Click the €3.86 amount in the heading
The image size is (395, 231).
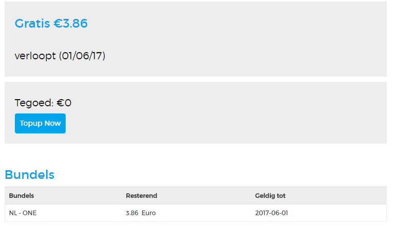tap(70, 24)
